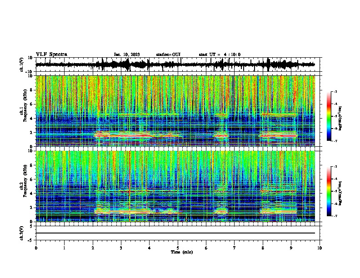360x278 pixels.
Task: Click the ch.3 flat voltage line panel
Action: (x=178, y=233)
